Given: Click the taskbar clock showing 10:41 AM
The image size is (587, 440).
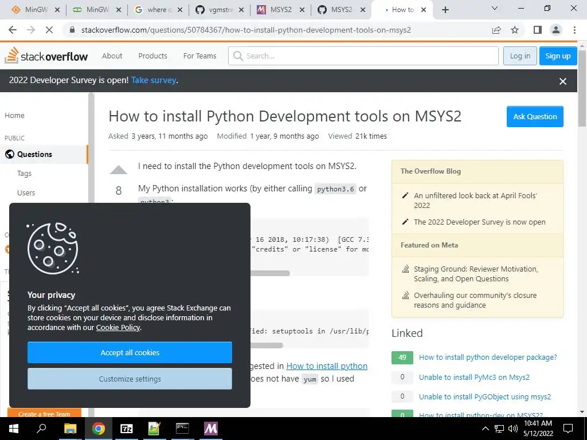Looking at the screenshot, I should click(538, 429).
